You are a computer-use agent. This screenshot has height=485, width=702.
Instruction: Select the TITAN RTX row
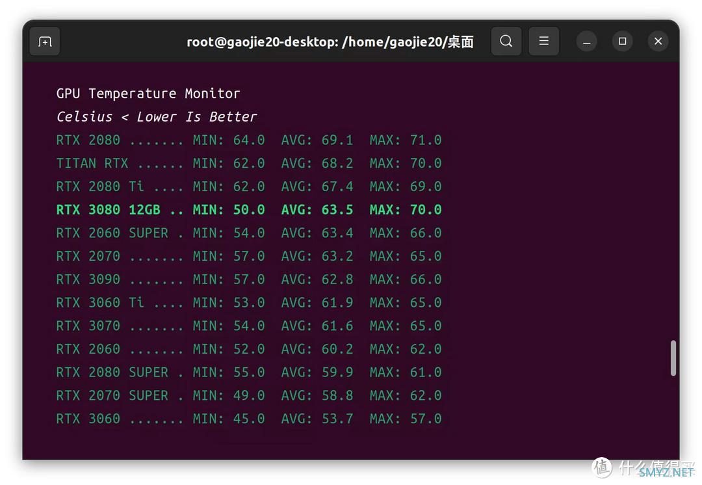[x=249, y=163]
